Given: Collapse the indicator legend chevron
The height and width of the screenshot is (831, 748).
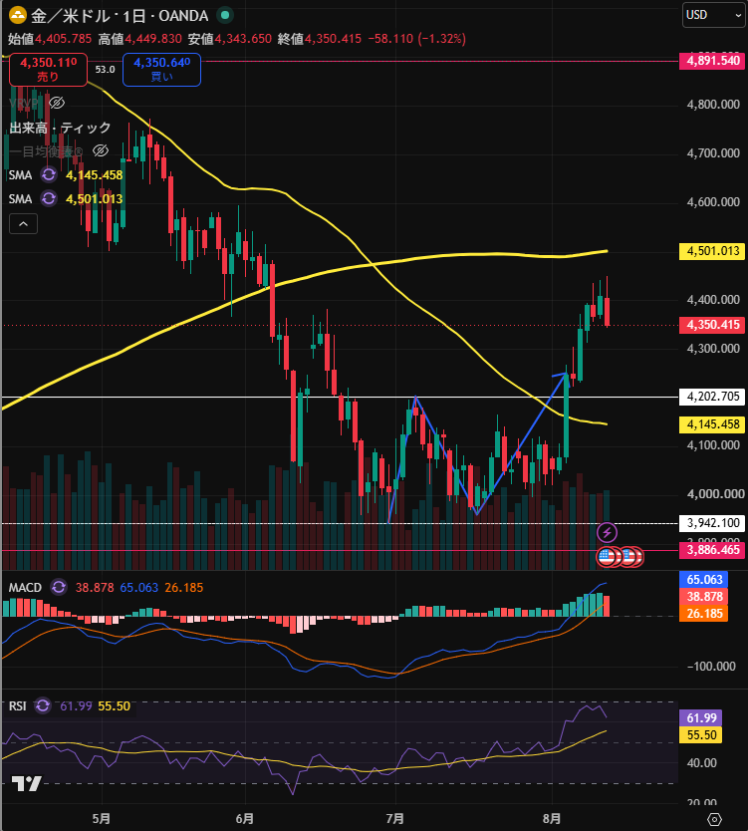Looking at the screenshot, I should point(23,224).
